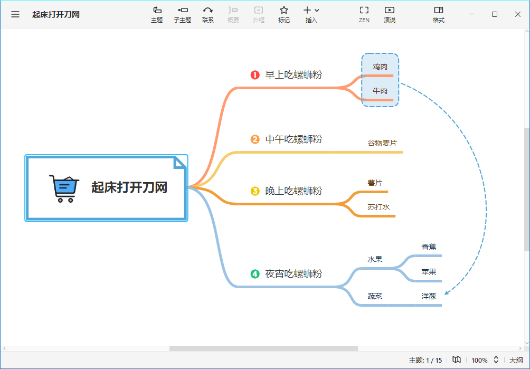Select the 联系 relationship tool
The height and width of the screenshot is (369, 530).
208,14
